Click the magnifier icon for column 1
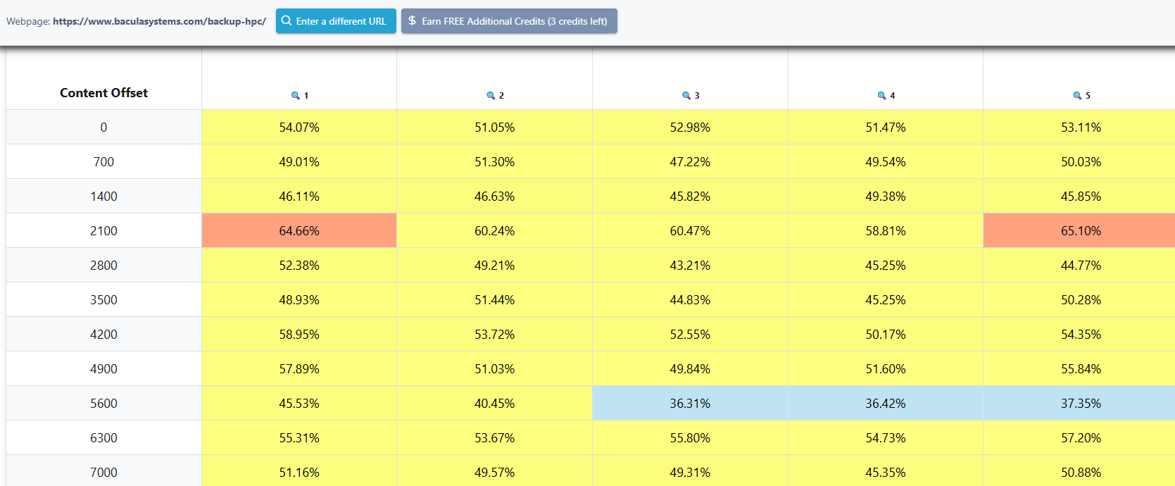1175x486 pixels. pos(296,96)
